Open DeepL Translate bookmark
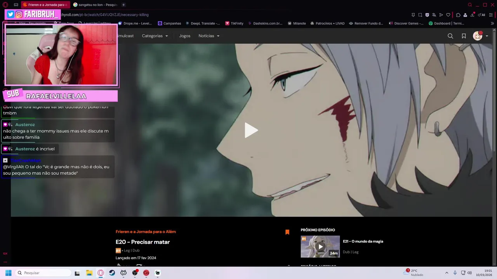This screenshot has width=497, height=279. [x=202, y=23]
